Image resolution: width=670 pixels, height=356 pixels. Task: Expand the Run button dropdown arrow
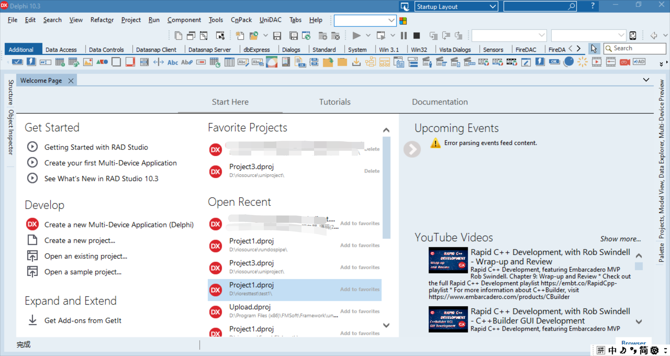point(368,36)
